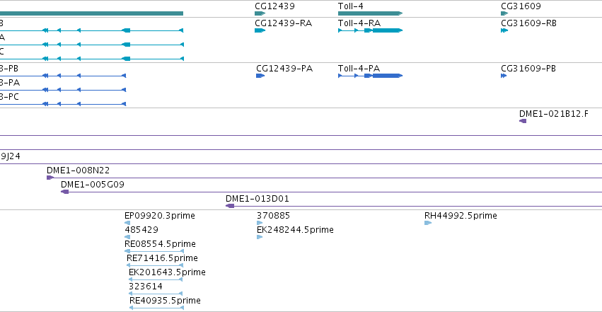Image resolution: width=602 pixels, height=312 pixels.
Task: Select the EK248244.5prime EST arrow
Action: click(260, 237)
